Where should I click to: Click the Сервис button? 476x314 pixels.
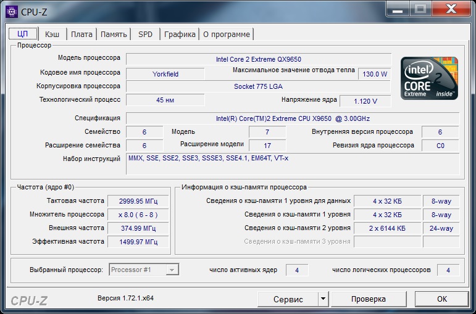tap(288, 299)
